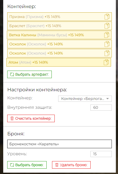Viewport: 118px width, 174px height.
Task: Copy the Призма artifact entry
Action: point(107,17)
